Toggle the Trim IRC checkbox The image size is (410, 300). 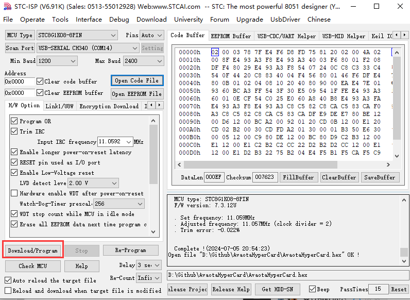click(14, 131)
